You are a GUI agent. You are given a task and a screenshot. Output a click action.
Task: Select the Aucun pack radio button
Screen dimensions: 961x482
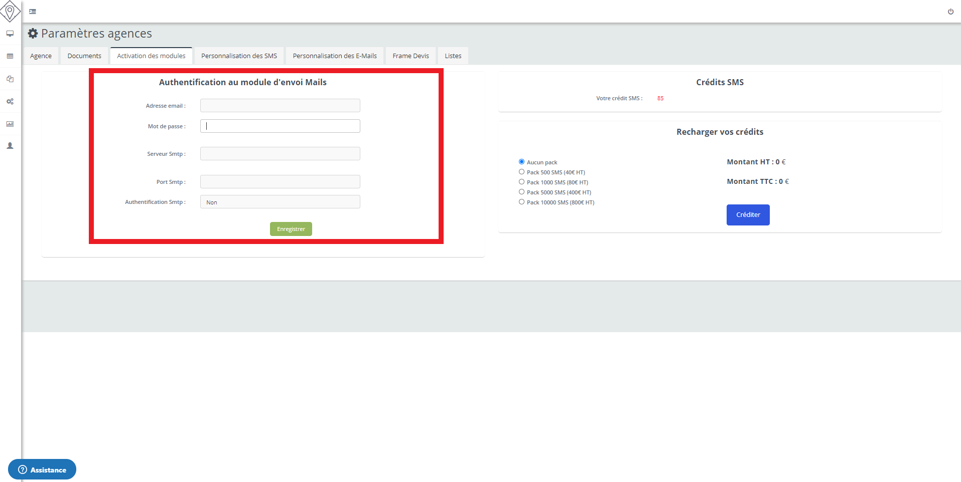click(x=521, y=161)
